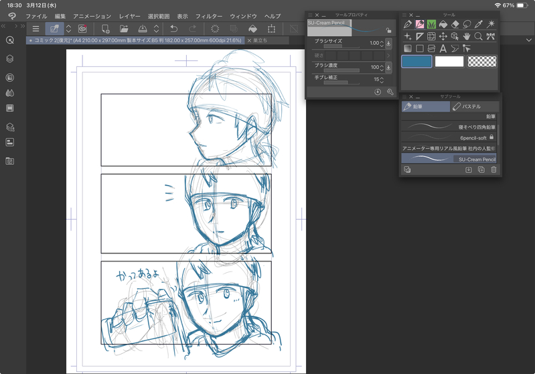Viewport: 535px width, 374px height.
Task: Select the grid Mesh transform tool
Action: (431, 36)
